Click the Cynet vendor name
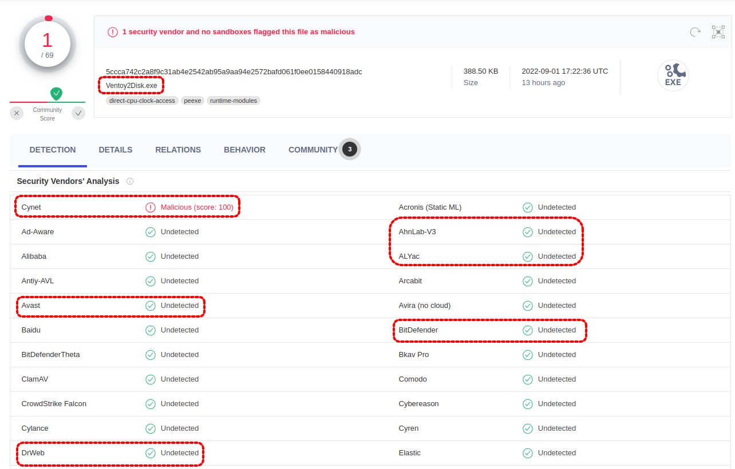Image resolution: width=735 pixels, height=469 pixels. [31, 207]
